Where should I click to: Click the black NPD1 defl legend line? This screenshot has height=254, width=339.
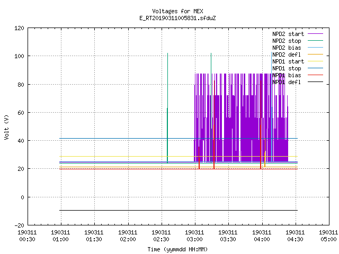[316, 82]
